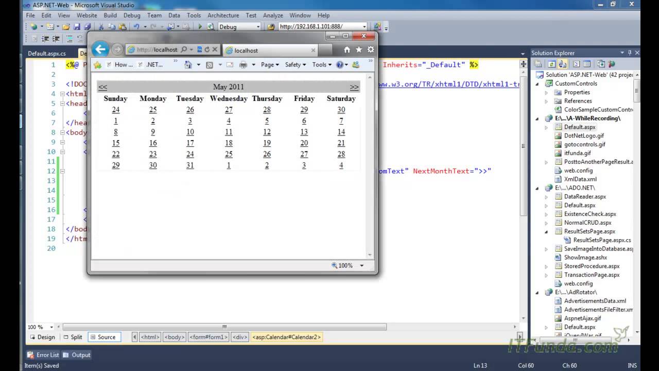659x371 pixels.
Task: Open the URL dropdown showing http://192.168.1.101:888/
Action: point(365,27)
